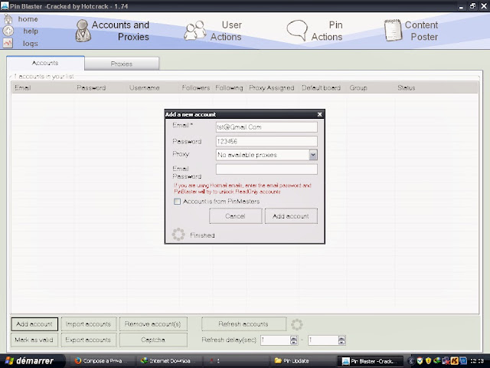The height and width of the screenshot is (368, 490).
Task: Open the Windows démarrer start button
Action: pos(33,361)
